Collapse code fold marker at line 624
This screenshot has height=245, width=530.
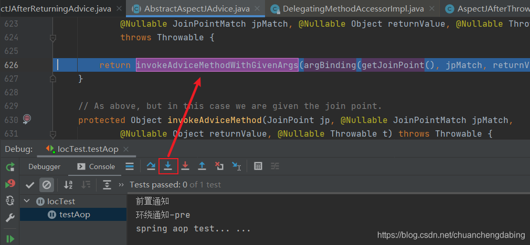click(52, 38)
